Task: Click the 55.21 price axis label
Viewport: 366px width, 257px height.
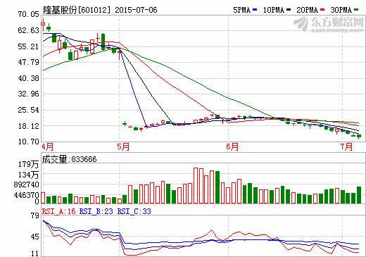Action: point(28,46)
